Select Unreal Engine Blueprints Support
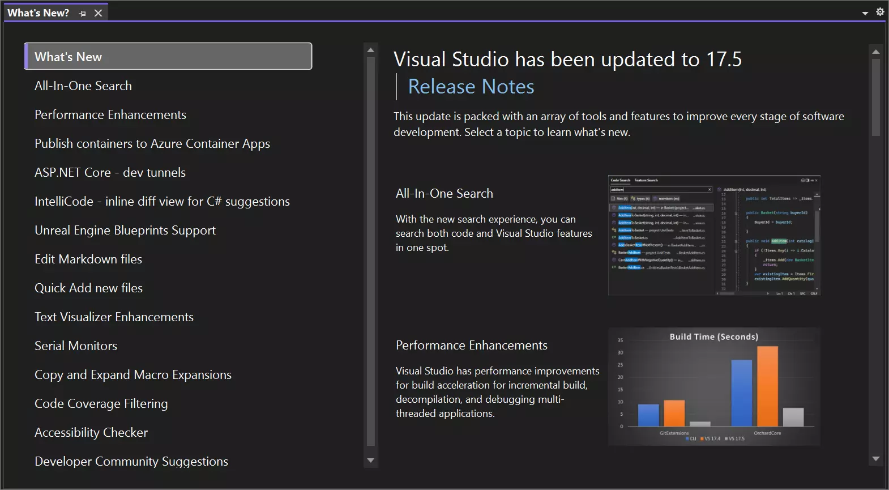889x490 pixels. coord(125,230)
